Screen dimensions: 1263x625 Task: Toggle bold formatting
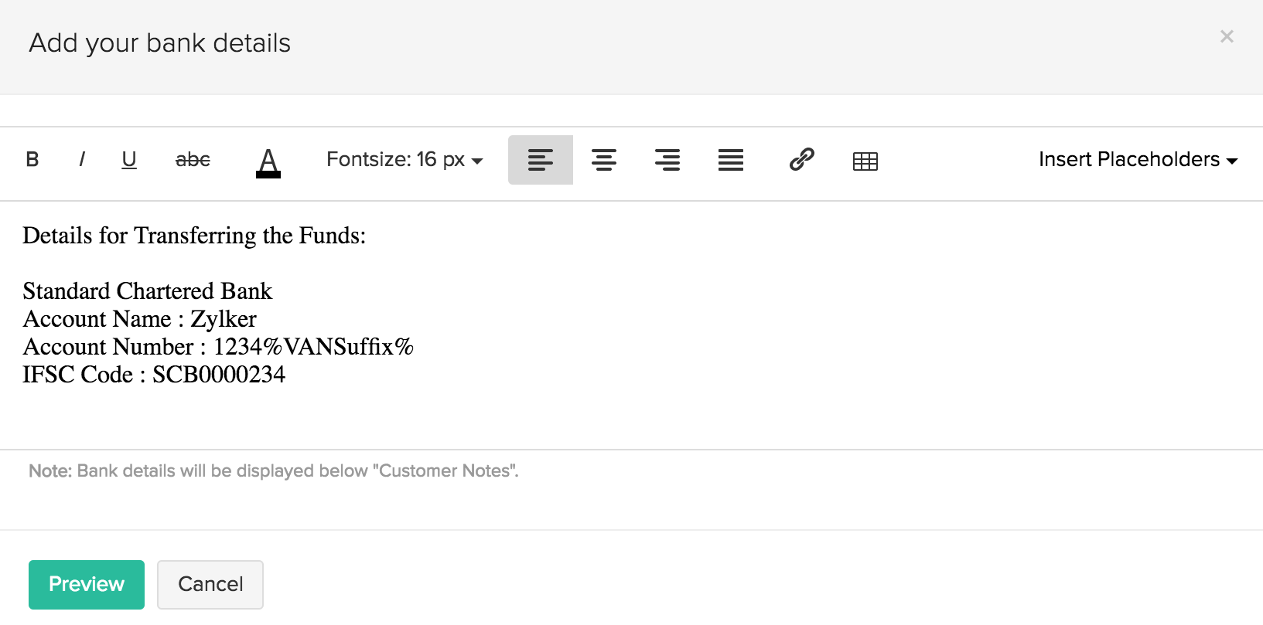32,160
